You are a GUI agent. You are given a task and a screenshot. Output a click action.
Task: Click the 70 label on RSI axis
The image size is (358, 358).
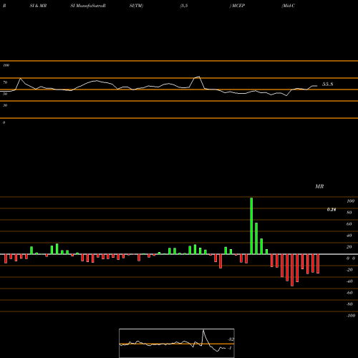[x=5, y=82]
